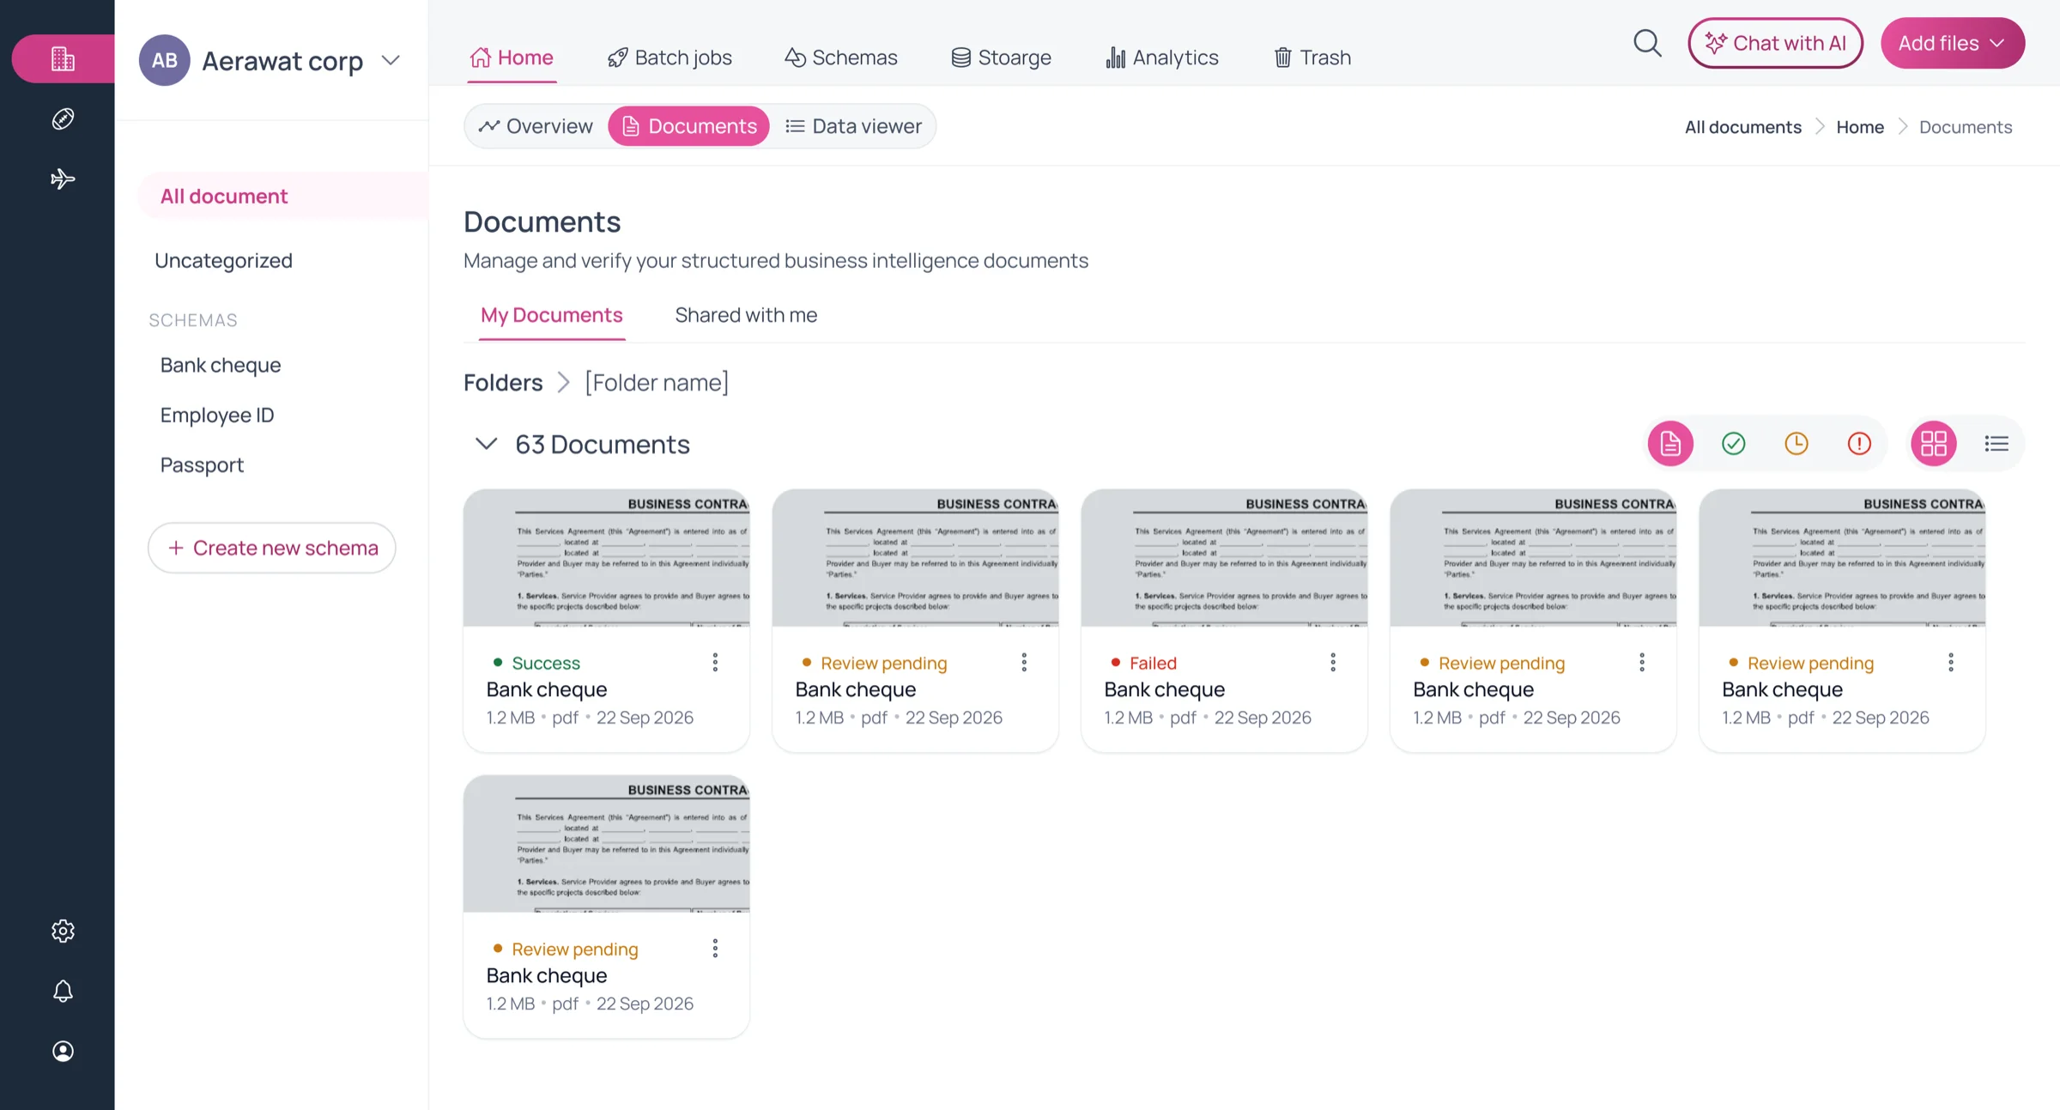Open Employee ID schema

point(217,415)
